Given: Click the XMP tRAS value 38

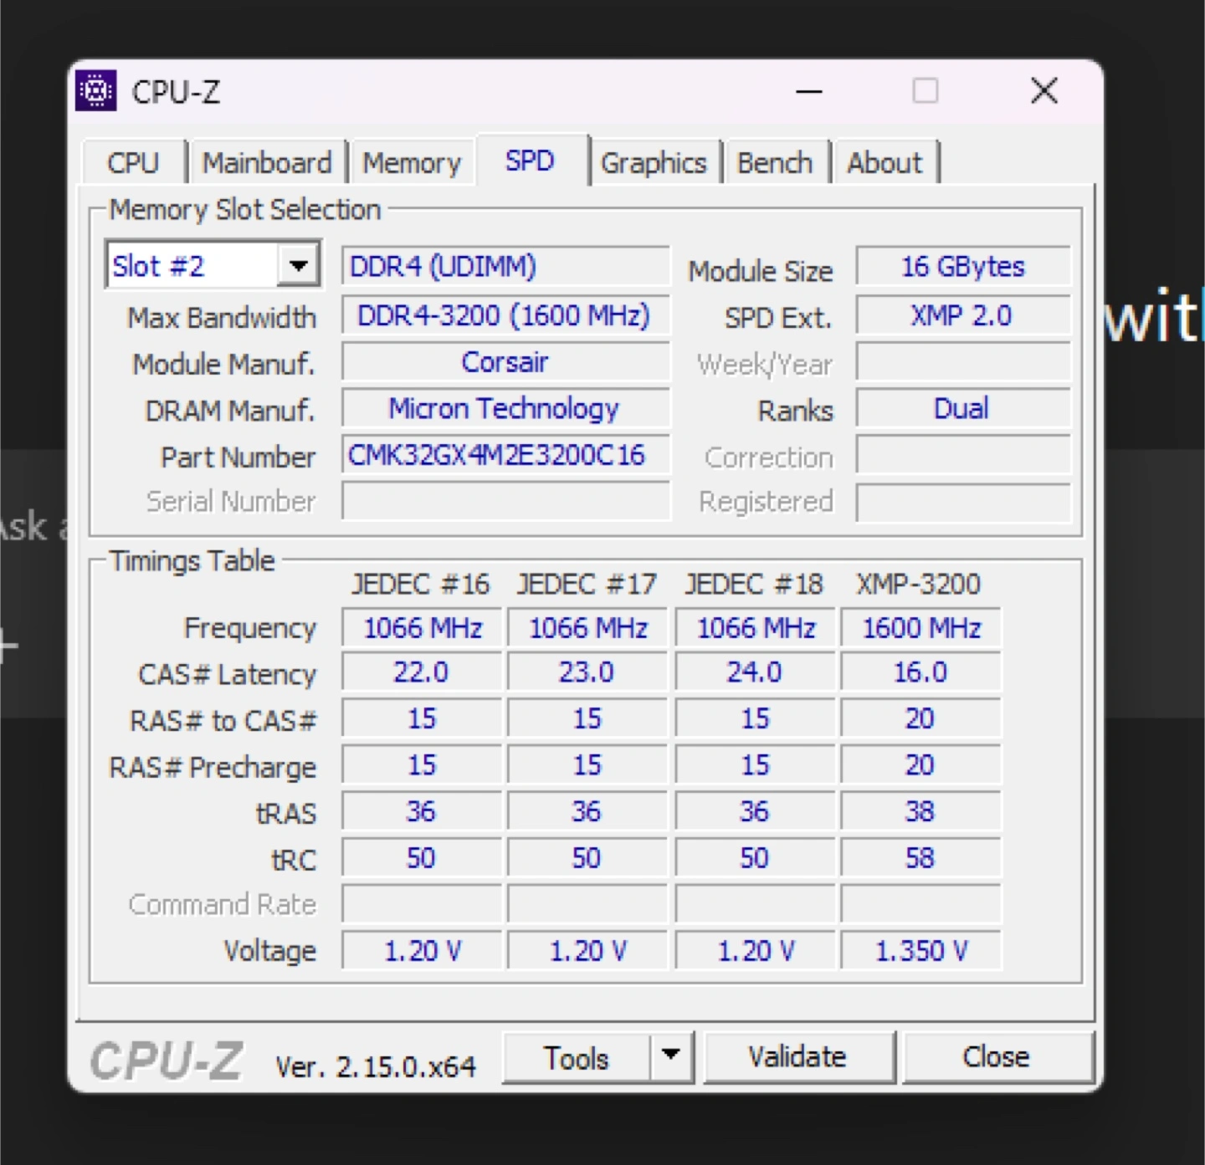Looking at the screenshot, I should [x=920, y=811].
